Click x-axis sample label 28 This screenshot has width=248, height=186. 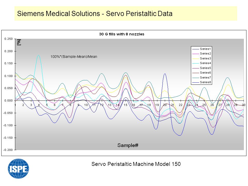click(228, 105)
